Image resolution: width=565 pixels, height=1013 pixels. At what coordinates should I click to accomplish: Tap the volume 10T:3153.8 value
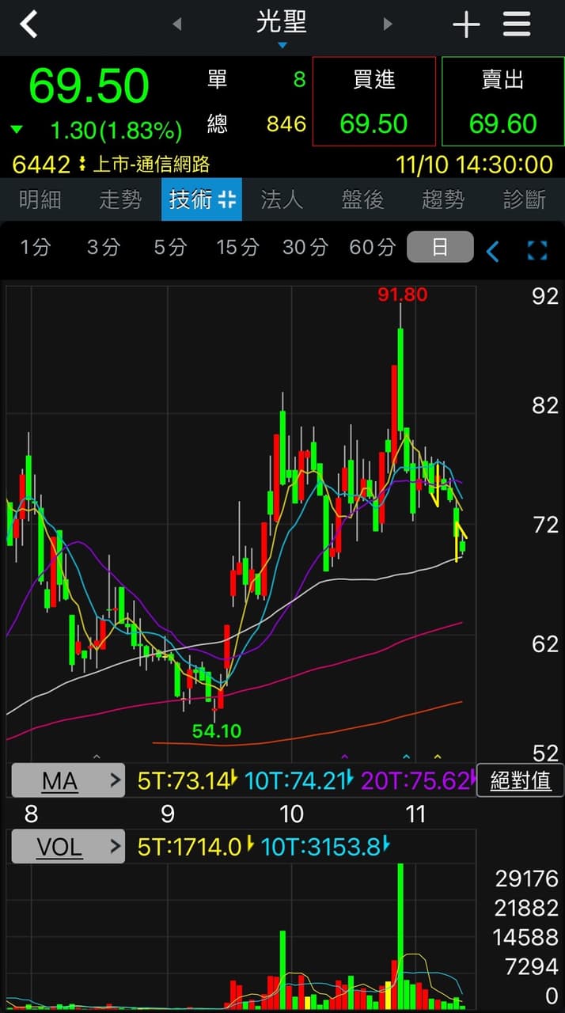point(320,847)
